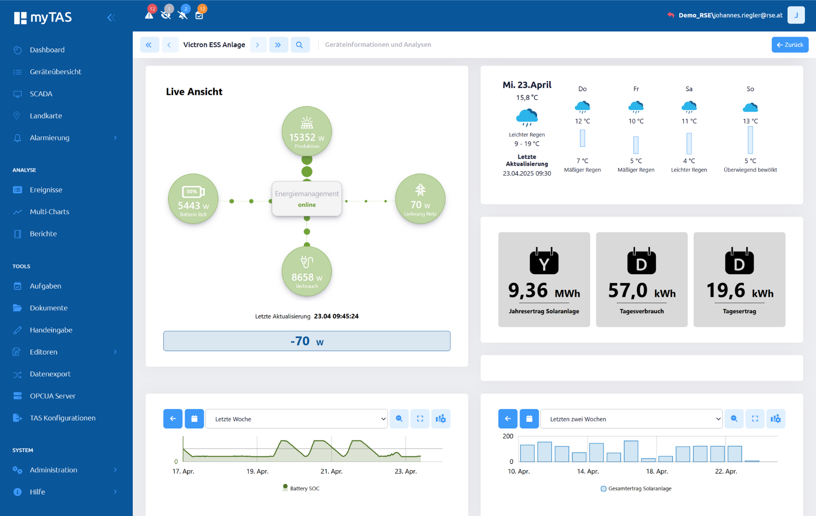This screenshot has height=516, width=816.
Task: Toggle the Gesamtertrag Solaranlage legend series
Action: (636, 488)
